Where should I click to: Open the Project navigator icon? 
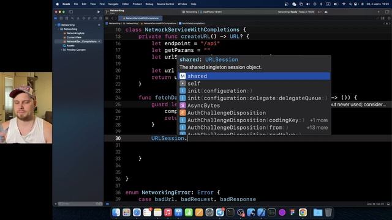click(56, 18)
